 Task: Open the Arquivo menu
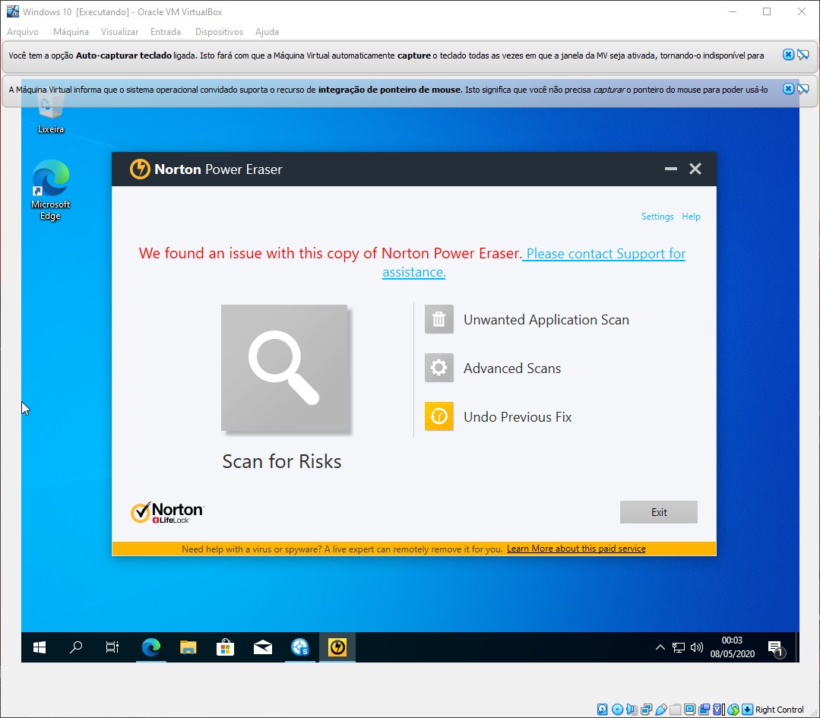(x=23, y=32)
